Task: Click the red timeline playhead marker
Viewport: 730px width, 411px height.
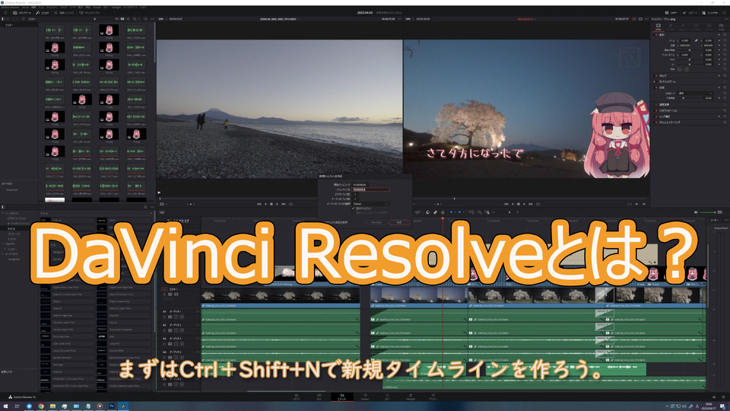Action: (x=443, y=218)
